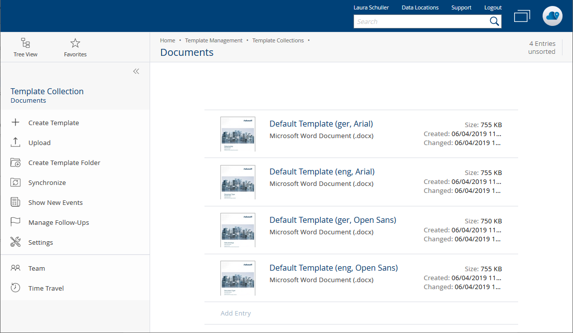The width and height of the screenshot is (573, 333).
Task: Select Create Template action
Action: [53, 123]
